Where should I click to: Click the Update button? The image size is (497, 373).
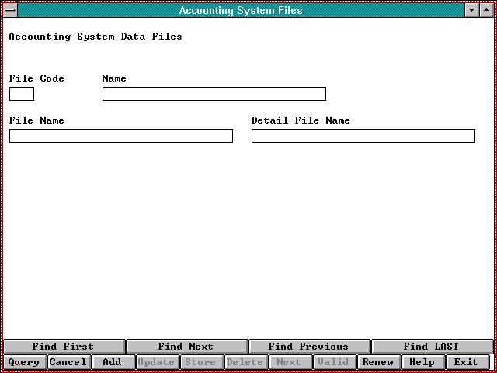157,362
